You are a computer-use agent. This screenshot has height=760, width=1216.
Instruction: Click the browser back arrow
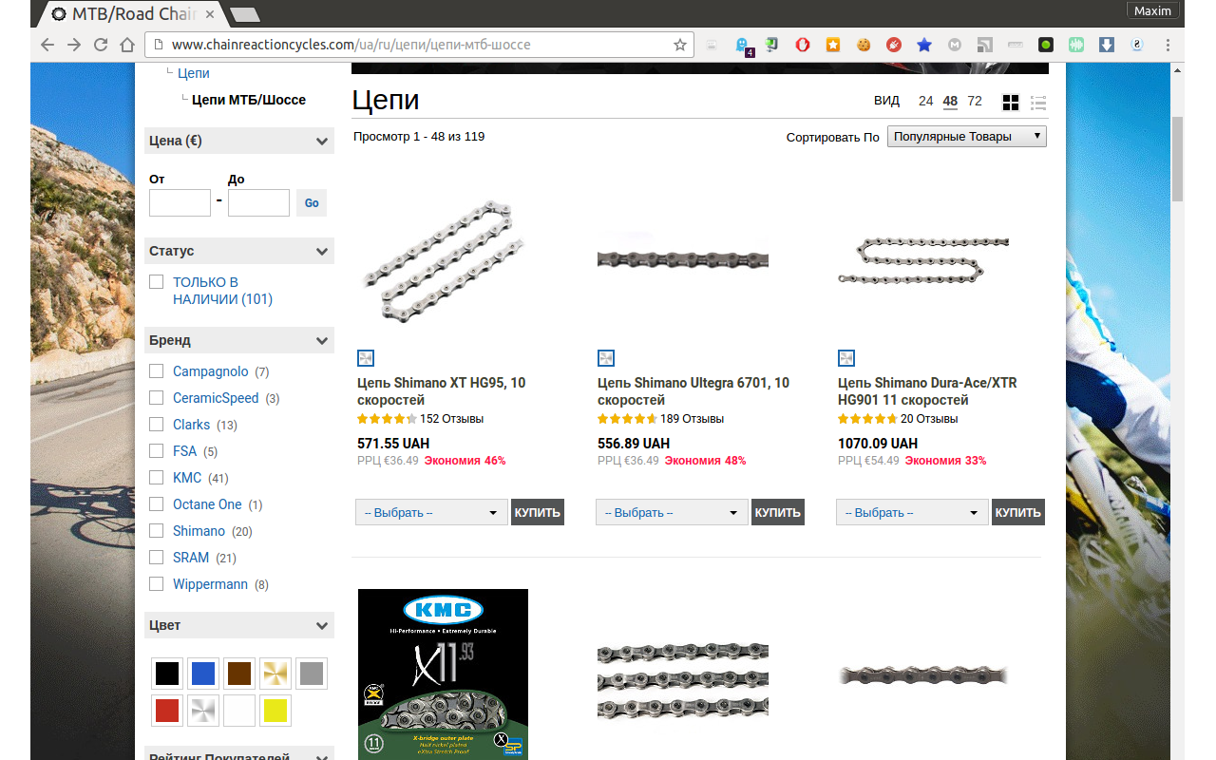click(x=47, y=45)
